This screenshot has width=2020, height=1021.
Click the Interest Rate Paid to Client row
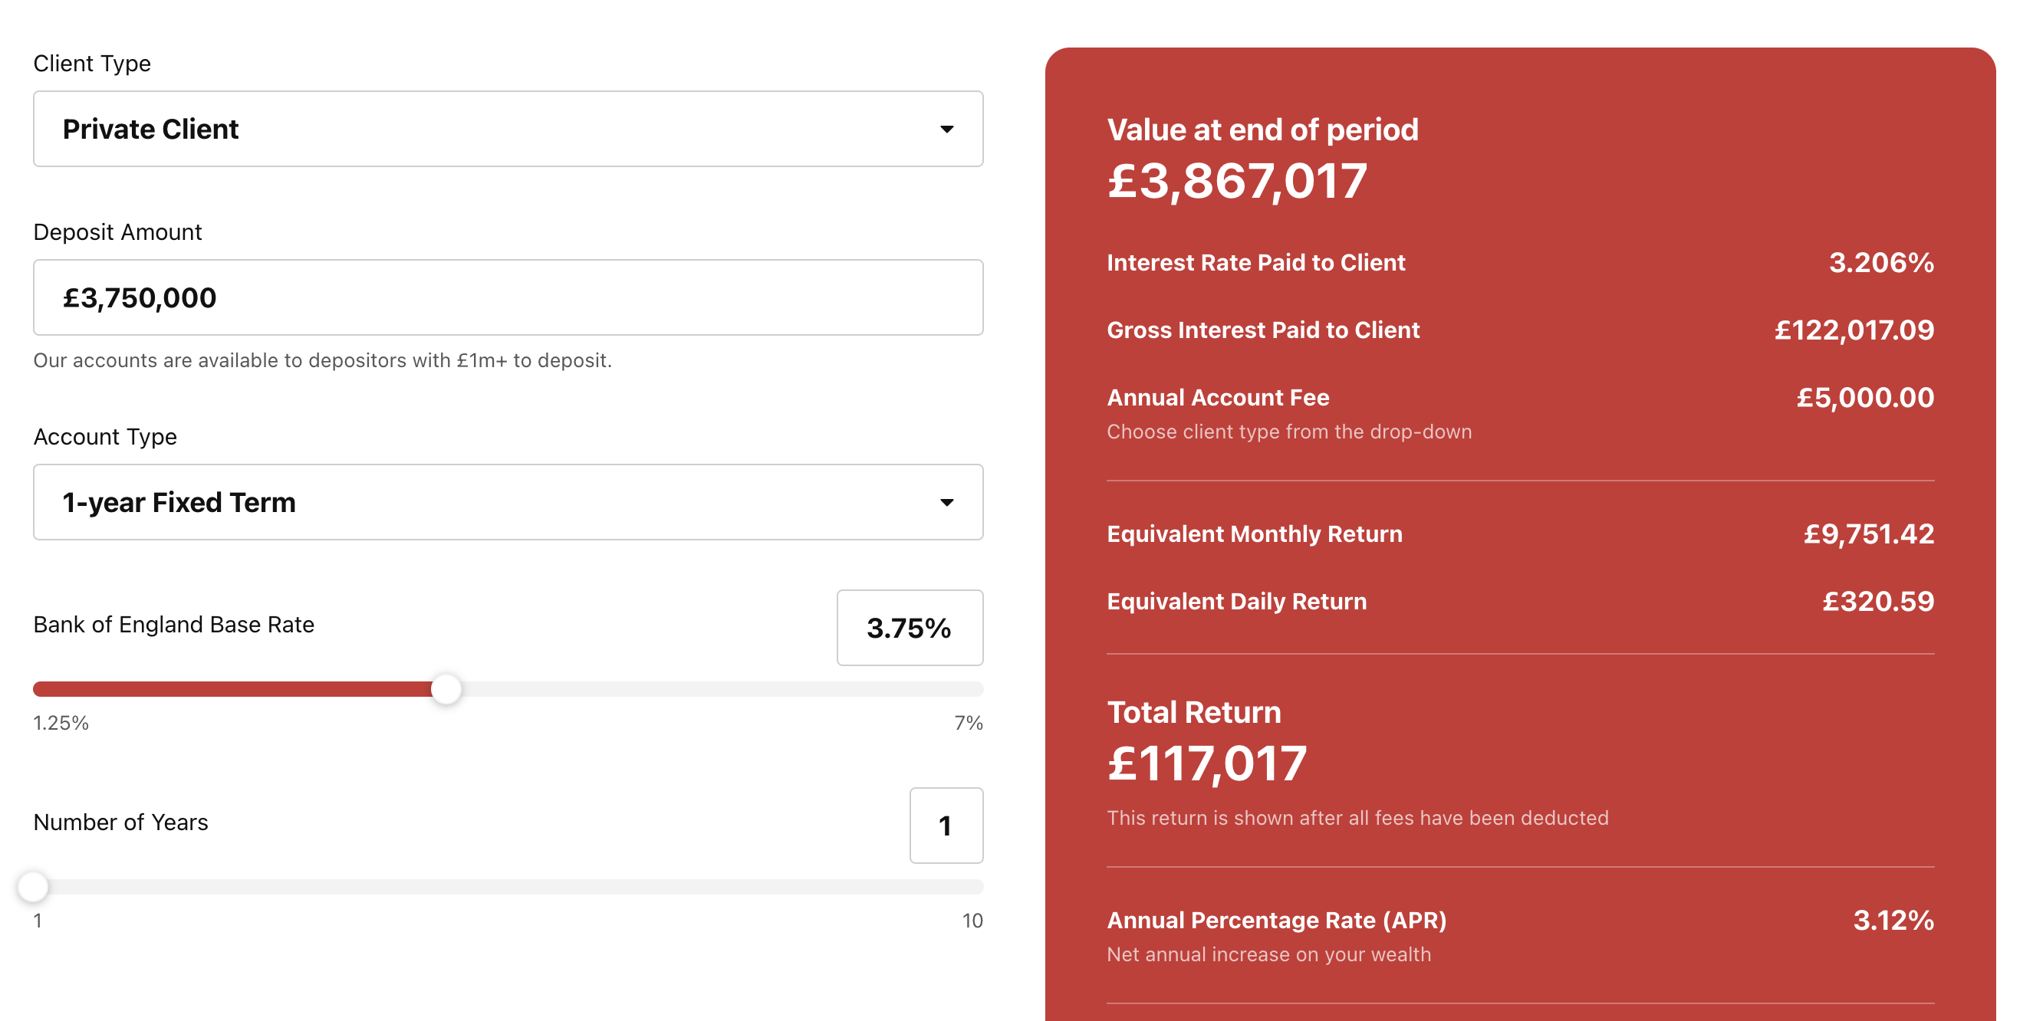tap(1255, 262)
